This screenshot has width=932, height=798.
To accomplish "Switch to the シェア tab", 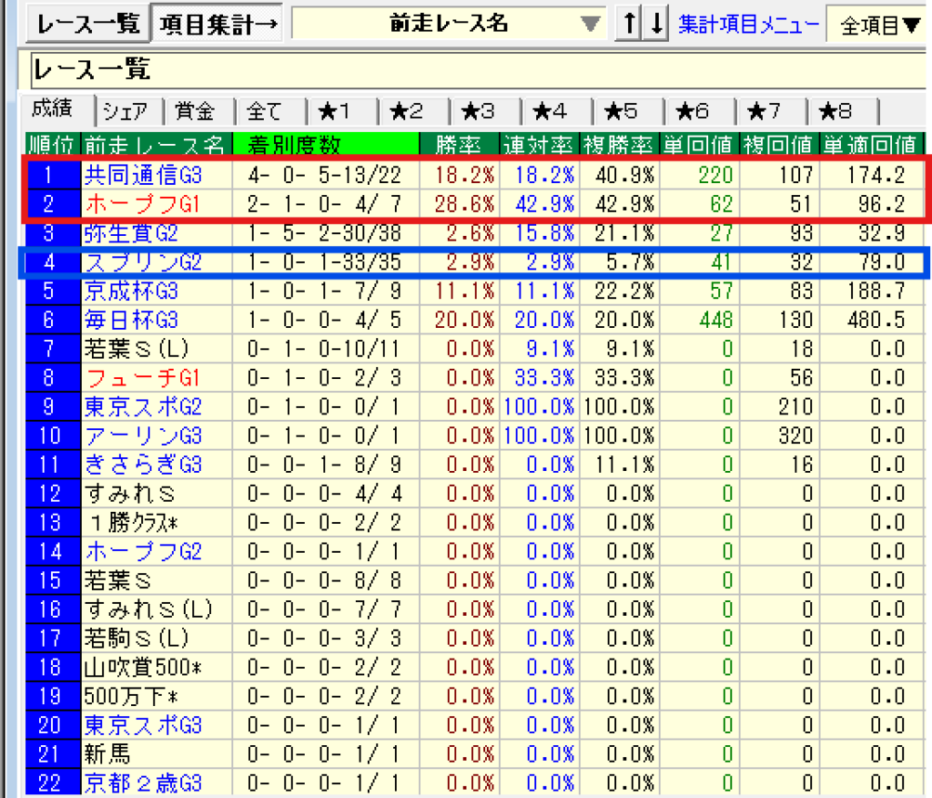I will pyautogui.click(x=129, y=112).
